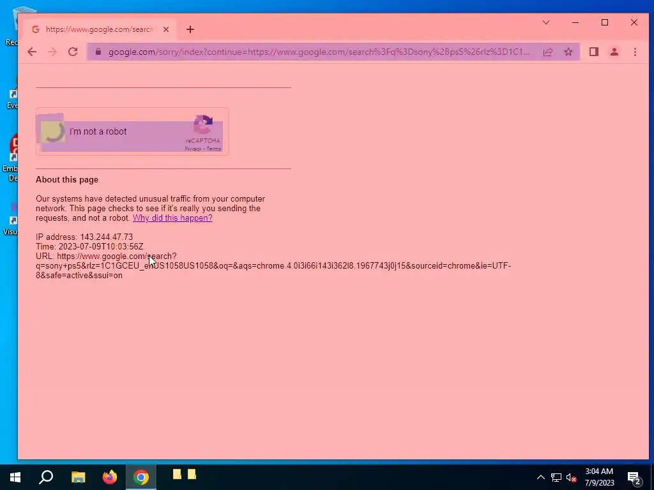Close the google.com/search tab
This screenshot has height=490, width=654.
point(166,29)
